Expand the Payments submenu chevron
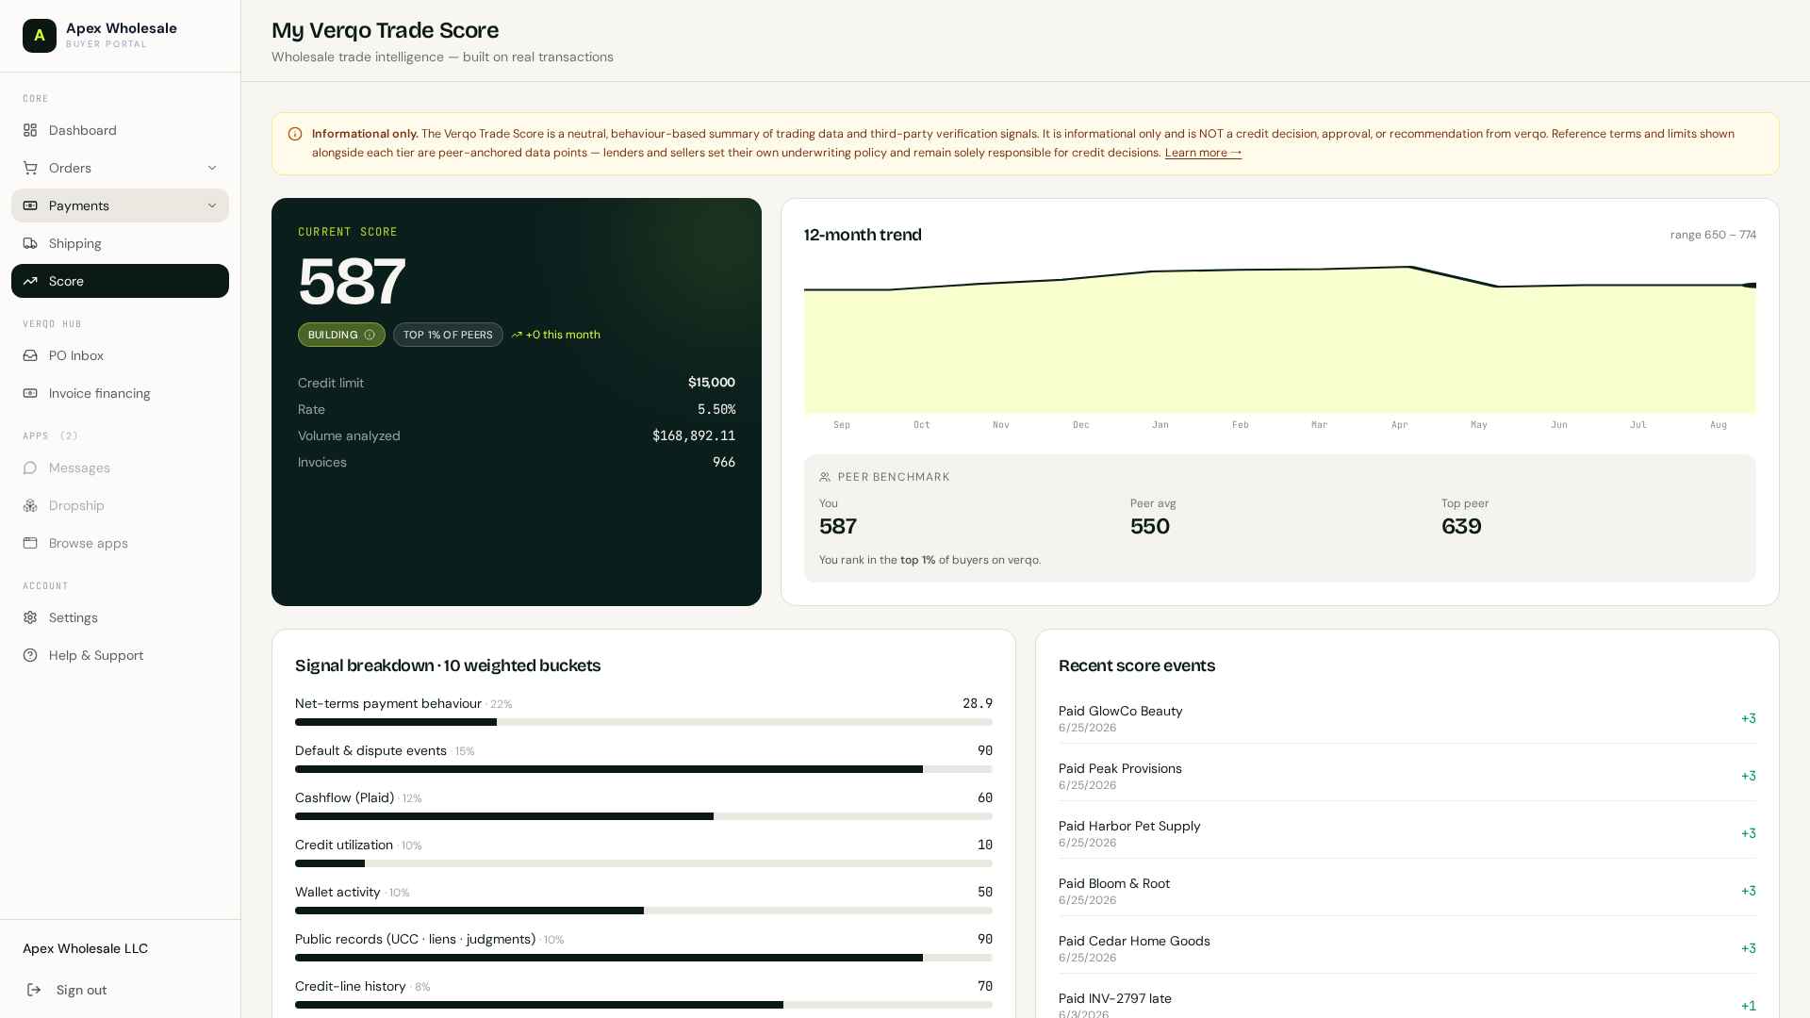 pyautogui.click(x=212, y=205)
